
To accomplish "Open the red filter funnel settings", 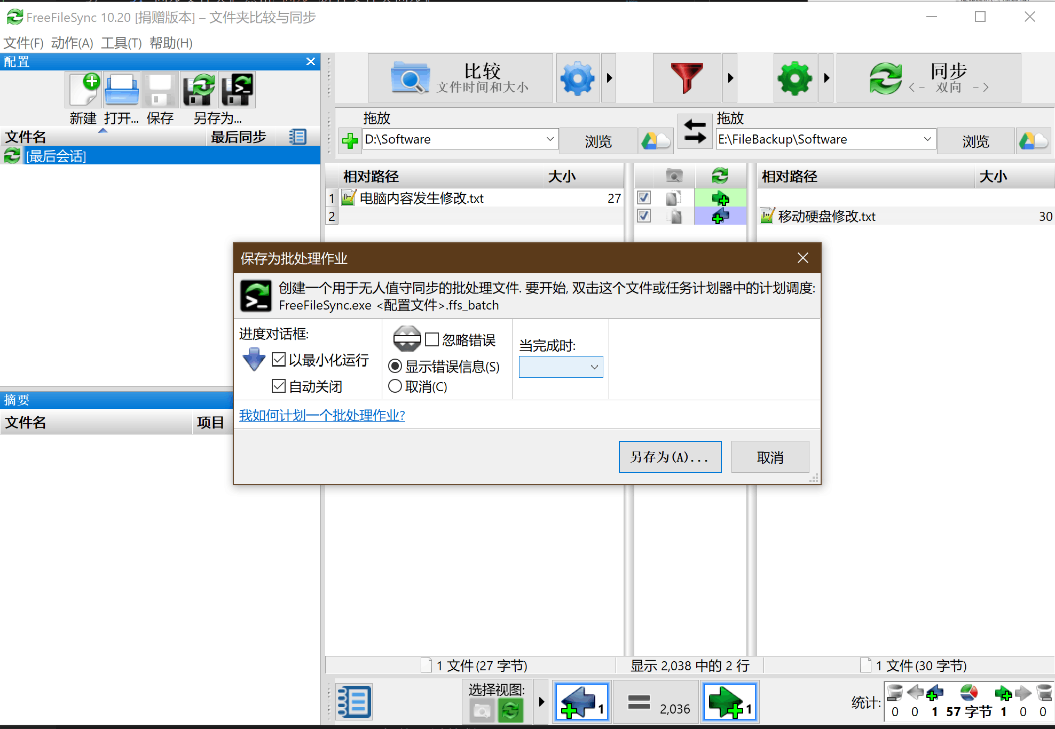I will click(x=687, y=78).
